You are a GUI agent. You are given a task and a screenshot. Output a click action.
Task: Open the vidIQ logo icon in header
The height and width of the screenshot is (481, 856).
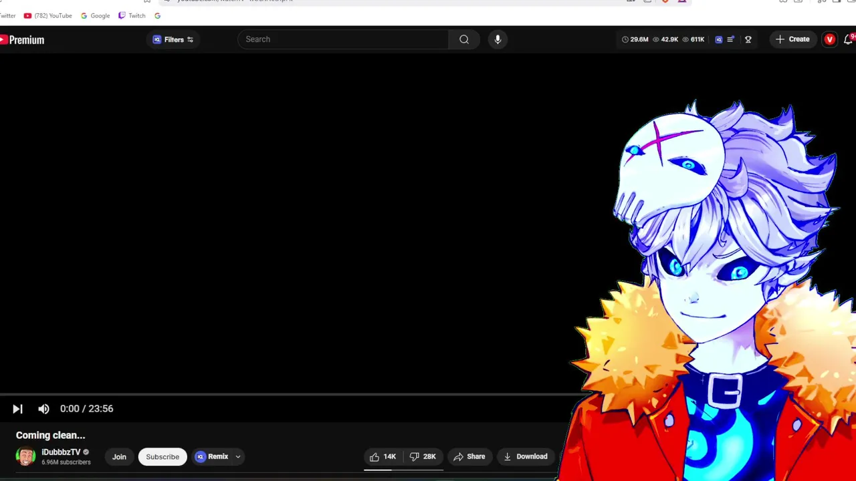coord(719,39)
